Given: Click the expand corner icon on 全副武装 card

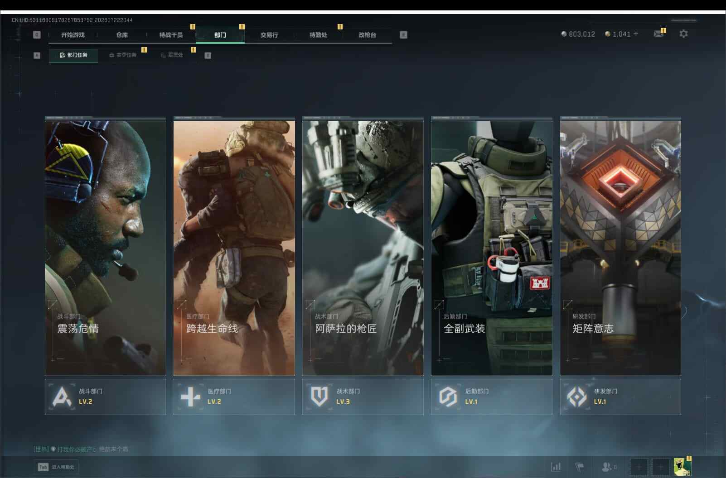Looking at the screenshot, I should pos(439,304).
